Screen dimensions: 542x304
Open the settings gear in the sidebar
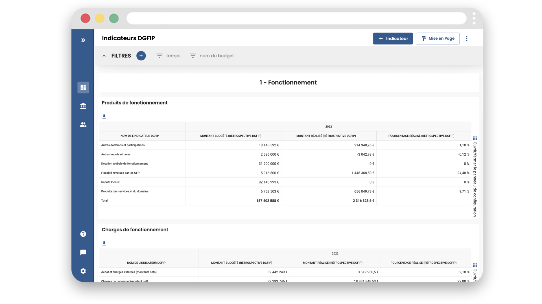tap(83, 271)
